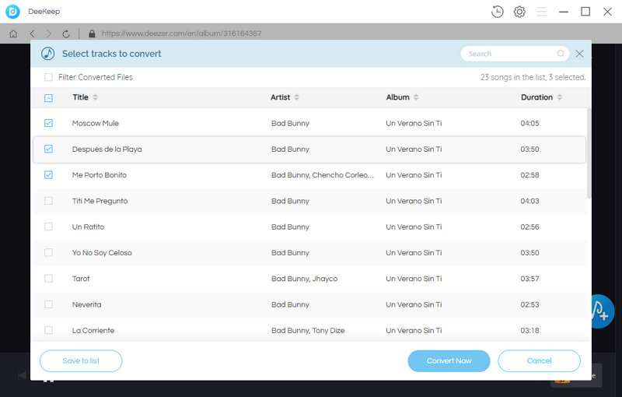Screen dimensions: 622x397
Task: Check the Yo No Soy Celoso track
Action: click(x=48, y=252)
